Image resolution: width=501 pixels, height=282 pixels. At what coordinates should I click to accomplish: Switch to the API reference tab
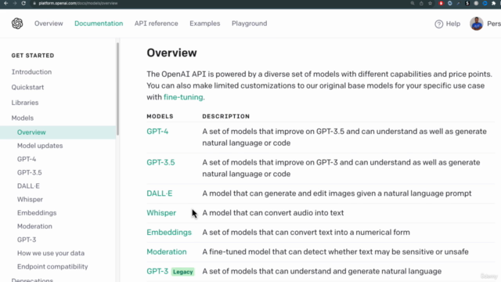tap(157, 23)
